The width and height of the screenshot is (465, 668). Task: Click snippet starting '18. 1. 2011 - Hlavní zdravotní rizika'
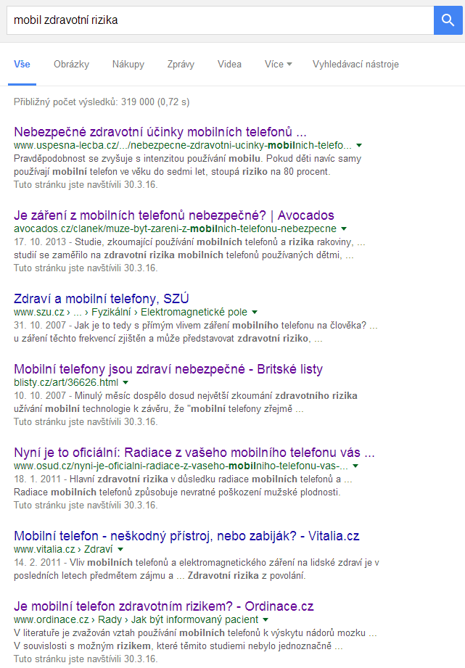click(183, 486)
